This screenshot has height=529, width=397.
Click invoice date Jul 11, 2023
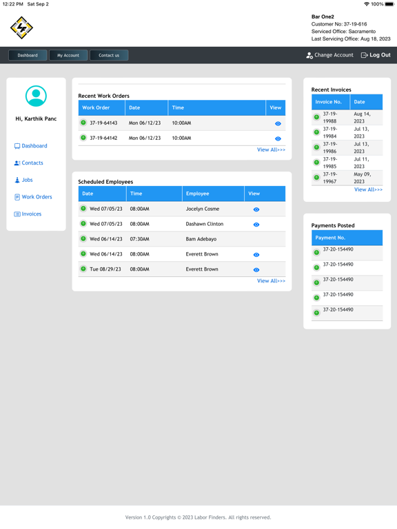(361, 163)
